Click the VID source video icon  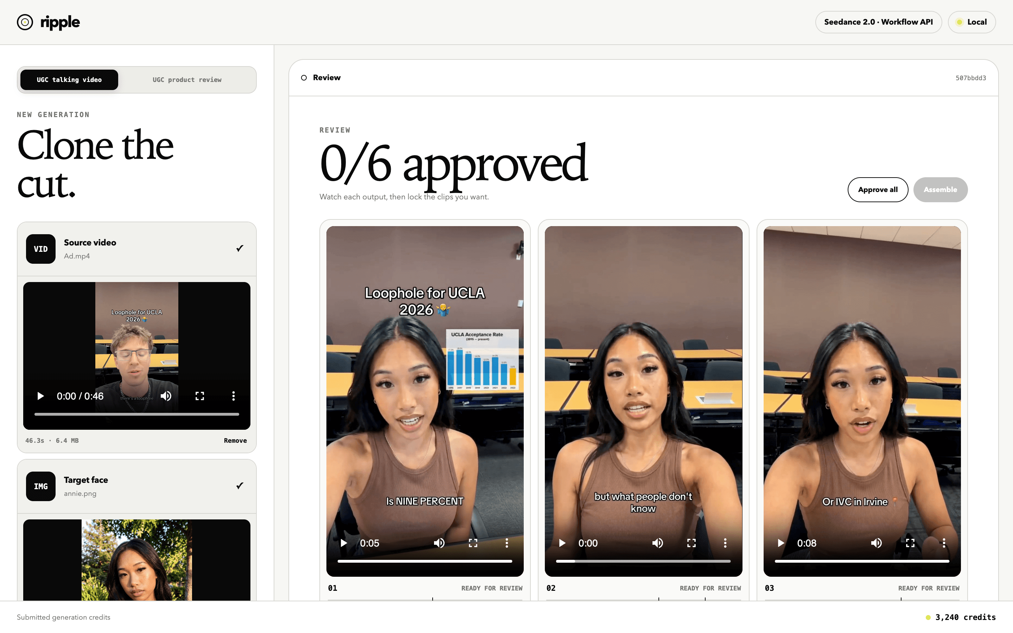pyautogui.click(x=40, y=249)
